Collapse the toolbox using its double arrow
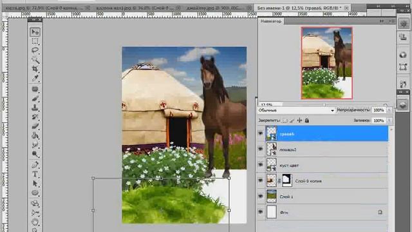 pyautogui.click(x=33, y=19)
